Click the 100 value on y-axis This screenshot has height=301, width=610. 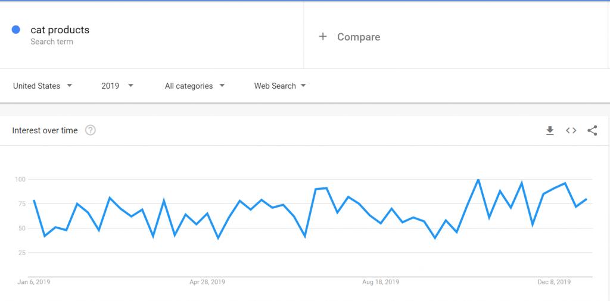pos(20,179)
